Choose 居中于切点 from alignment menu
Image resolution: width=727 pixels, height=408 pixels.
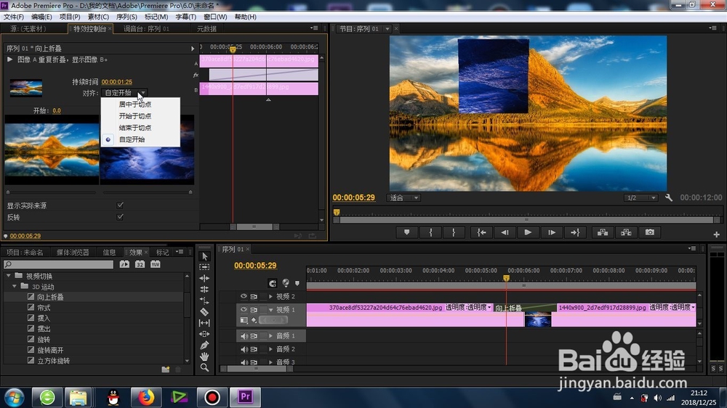(135, 105)
